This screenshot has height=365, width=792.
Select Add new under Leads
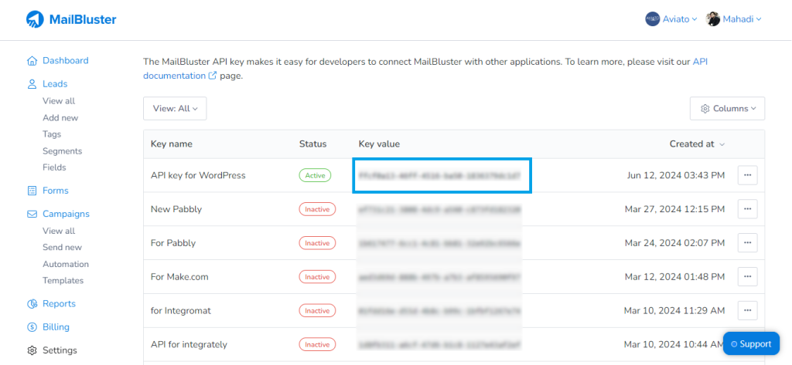[60, 117]
